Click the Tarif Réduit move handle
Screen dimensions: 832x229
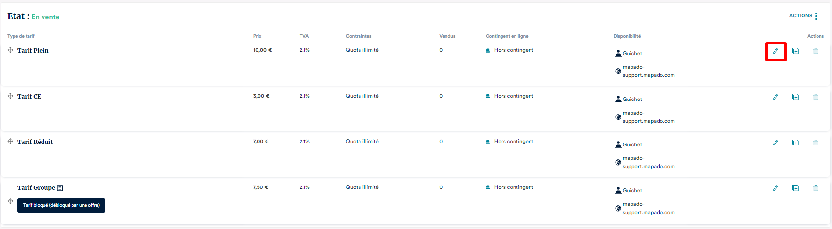[x=10, y=141]
